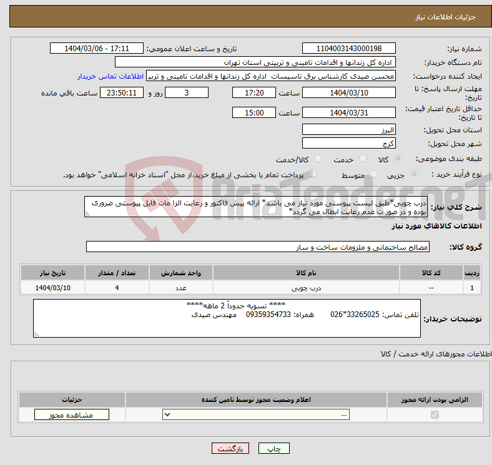Image resolution: width=492 pixels, height=465 pixels.
Task: Click the جزئیات column header
Action: [72, 399]
